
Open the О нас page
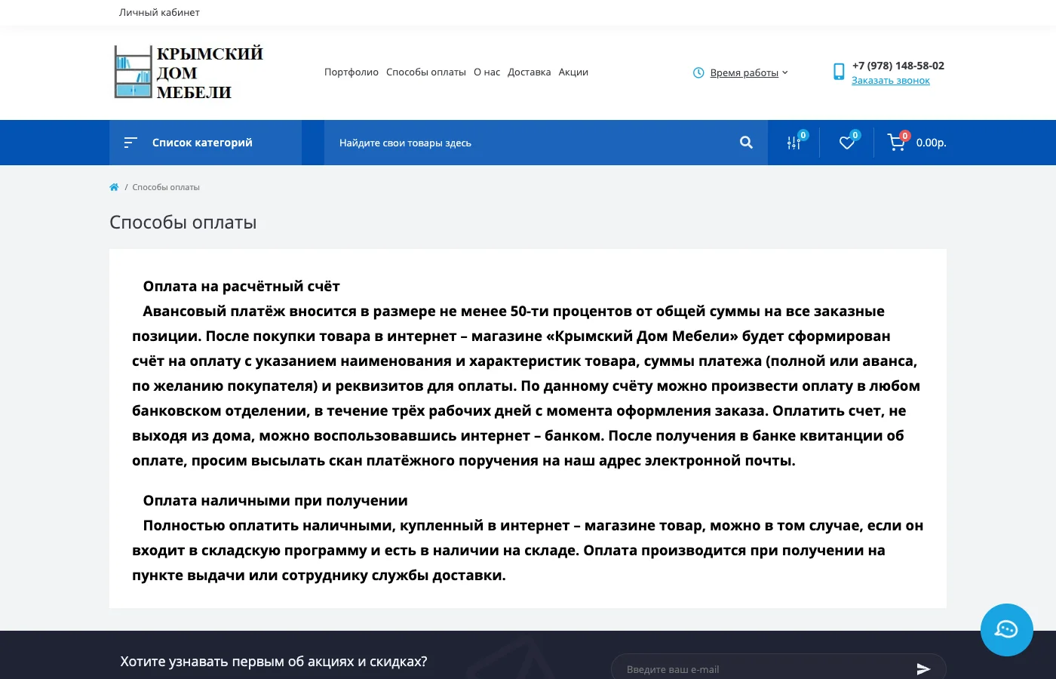(487, 72)
